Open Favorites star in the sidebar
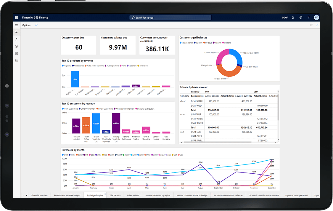The image size is (333, 211). (x=17, y=39)
